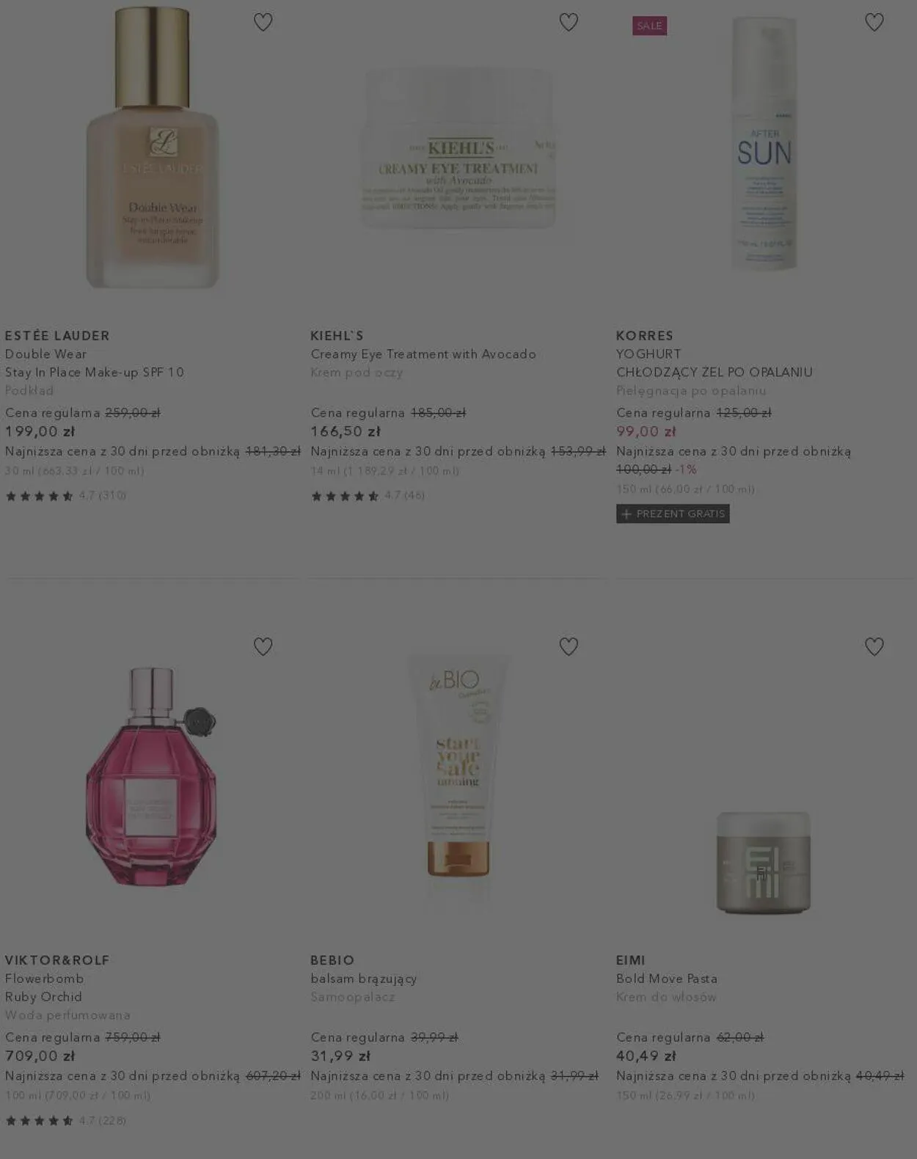Open Korres After Sun bottle image
Screen dimensions: 917x1159
click(764, 144)
